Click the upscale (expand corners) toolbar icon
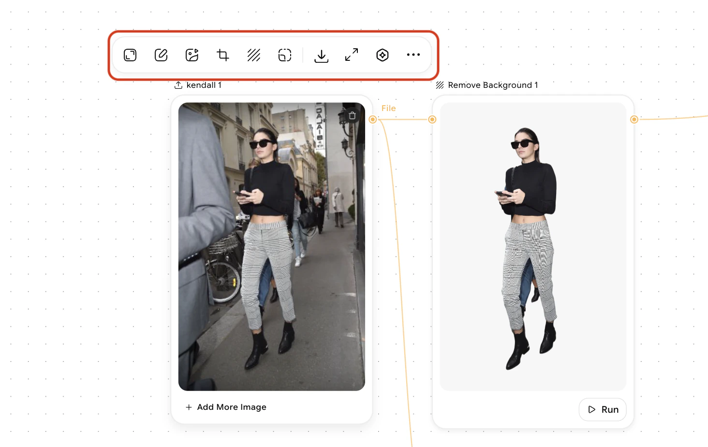 (x=130, y=55)
